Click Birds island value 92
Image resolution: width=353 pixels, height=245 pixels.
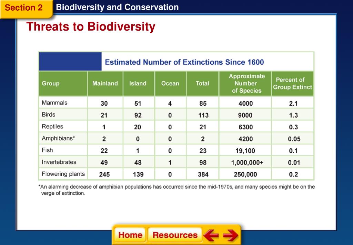(x=138, y=115)
